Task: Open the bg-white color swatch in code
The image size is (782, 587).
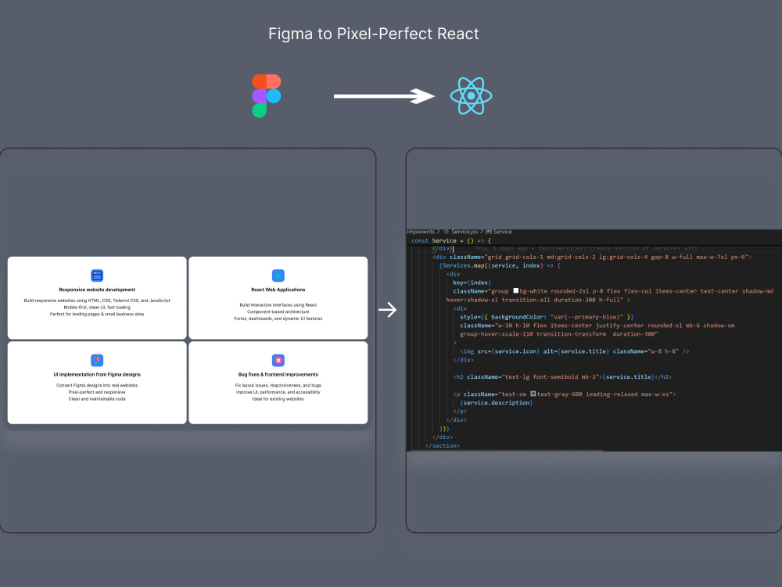Action: tap(515, 290)
